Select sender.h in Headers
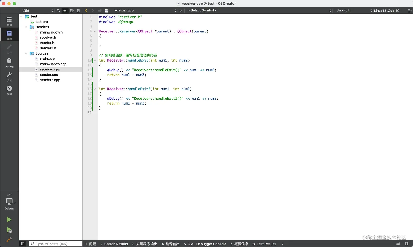 (x=47, y=43)
